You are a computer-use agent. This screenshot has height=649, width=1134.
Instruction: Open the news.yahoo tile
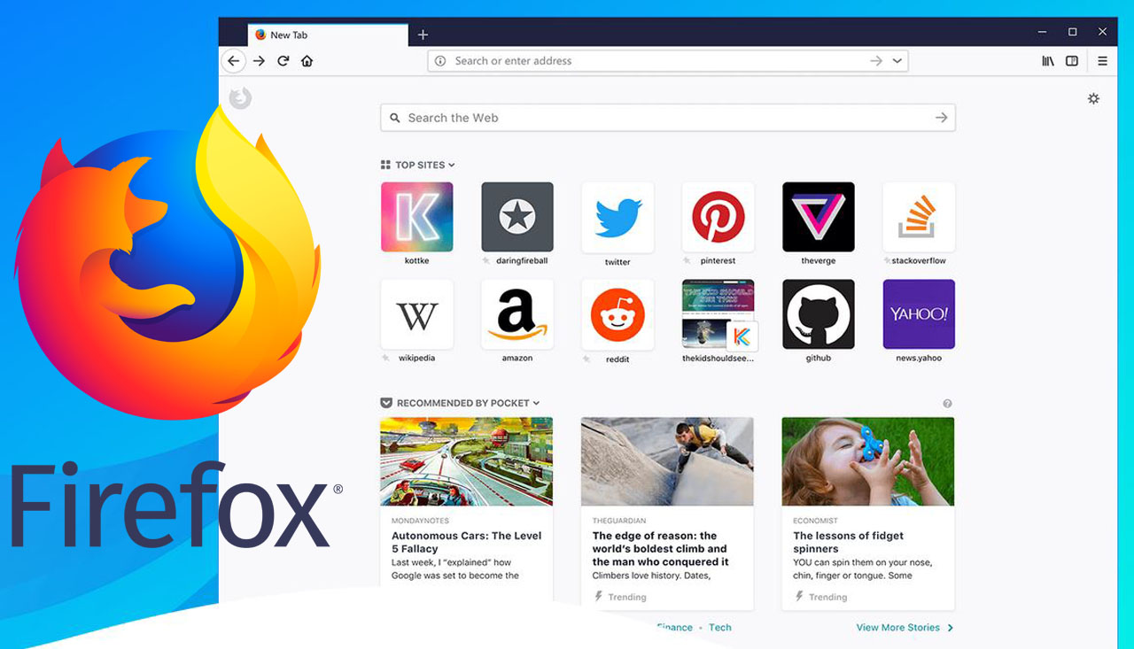coord(919,314)
